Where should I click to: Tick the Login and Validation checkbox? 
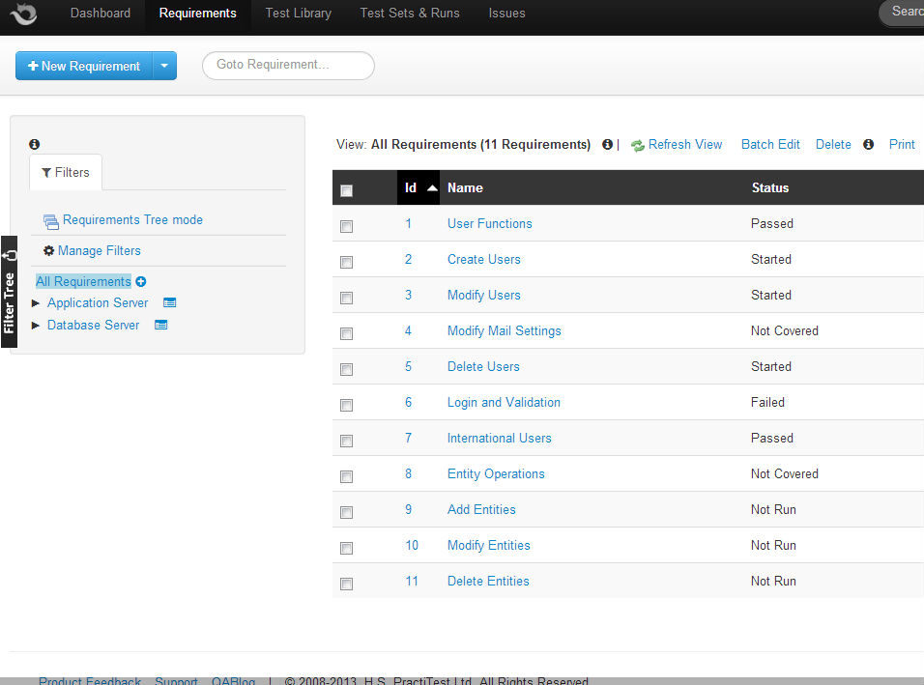click(347, 405)
